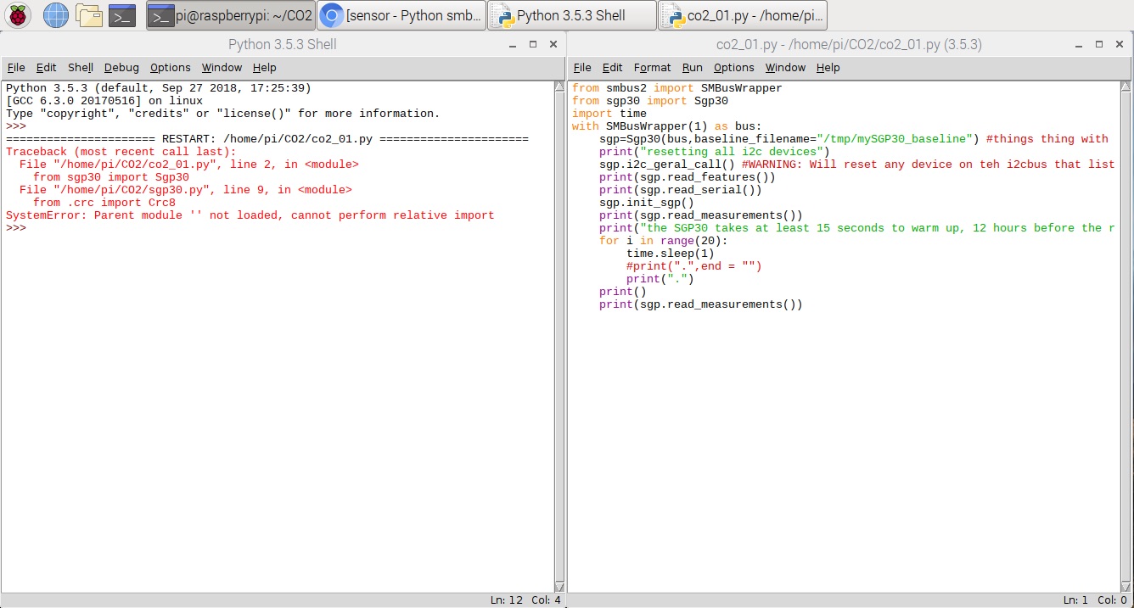
Task: Click the 'Python 3.5.3 (default, Sep 27 2018' banner line
Action: coord(159,88)
